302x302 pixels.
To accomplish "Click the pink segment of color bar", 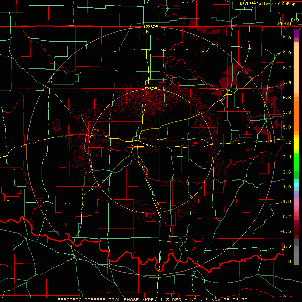I will [296, 203].
